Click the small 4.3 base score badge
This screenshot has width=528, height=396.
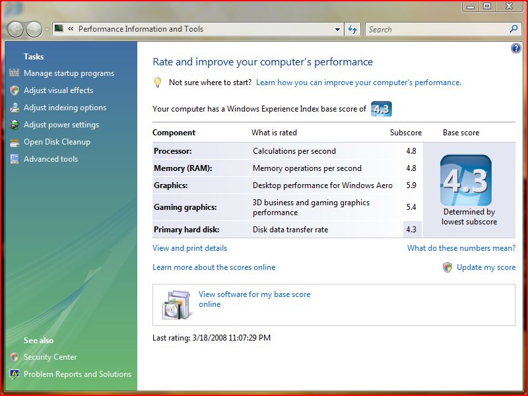tap(381, 109)
